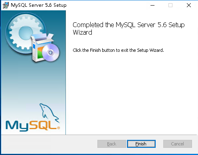Click the 'Click the Finish button' instruction text
Screen dimensions: 198x155
tap(118, 50)
